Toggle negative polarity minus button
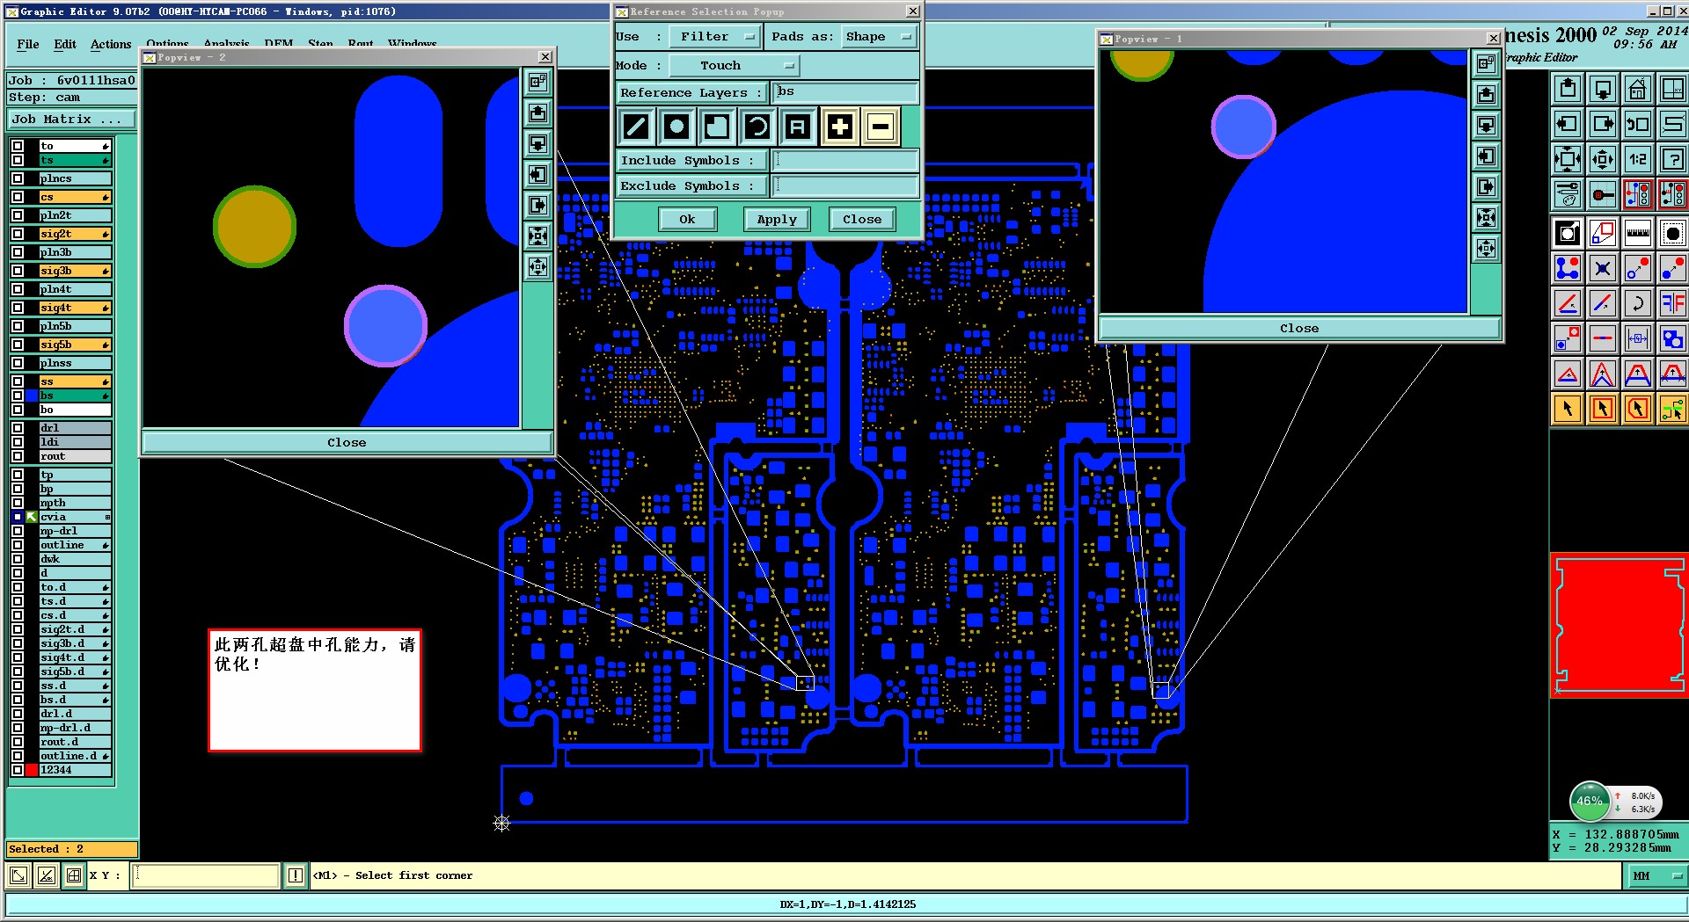Screen dimensions: 1689x922 point(881,127)
